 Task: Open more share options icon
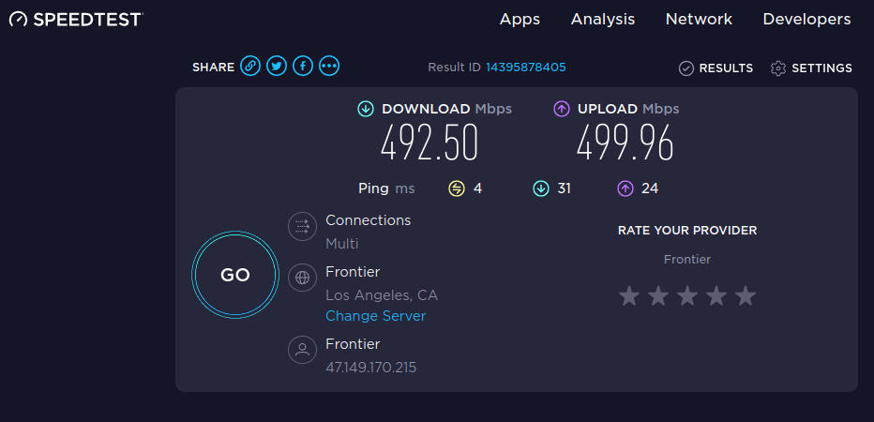329,66
